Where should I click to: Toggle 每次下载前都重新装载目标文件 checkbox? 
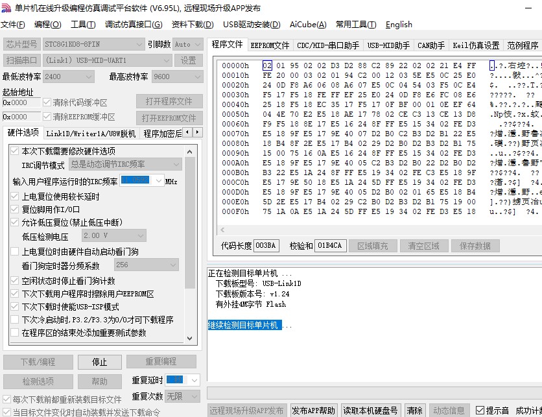tap(6, 399)
